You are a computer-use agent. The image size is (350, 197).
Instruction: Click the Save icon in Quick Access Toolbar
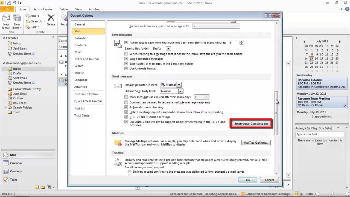pos(9,3)
